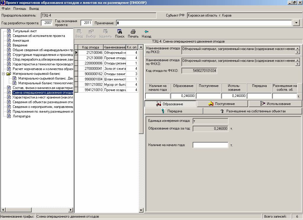
Task: Click the Наличие на начало года input field
Action: pyautogui.click(x=210, y=145)
